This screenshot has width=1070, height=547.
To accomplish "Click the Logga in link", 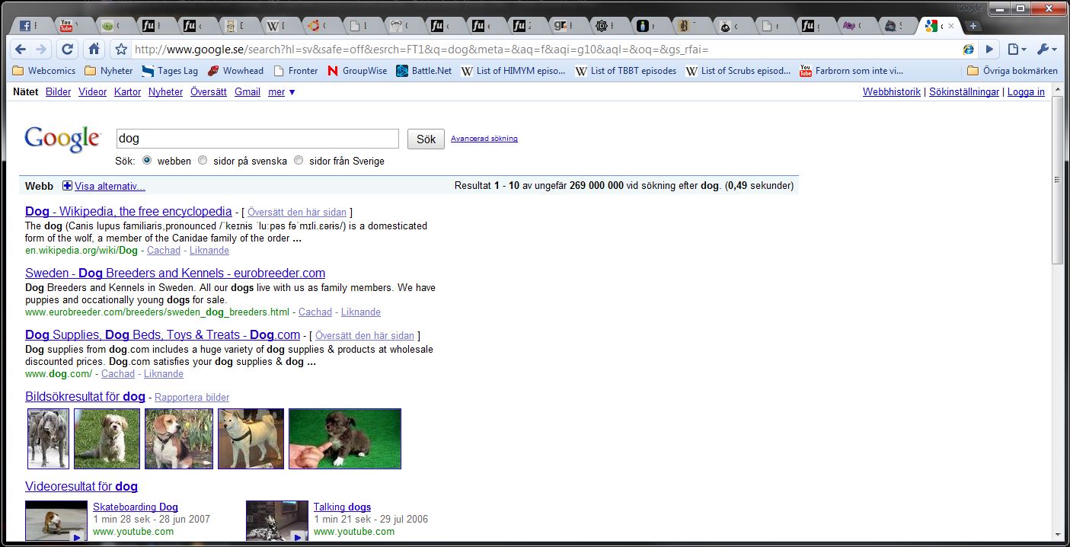I will [x=1026, y=92].
